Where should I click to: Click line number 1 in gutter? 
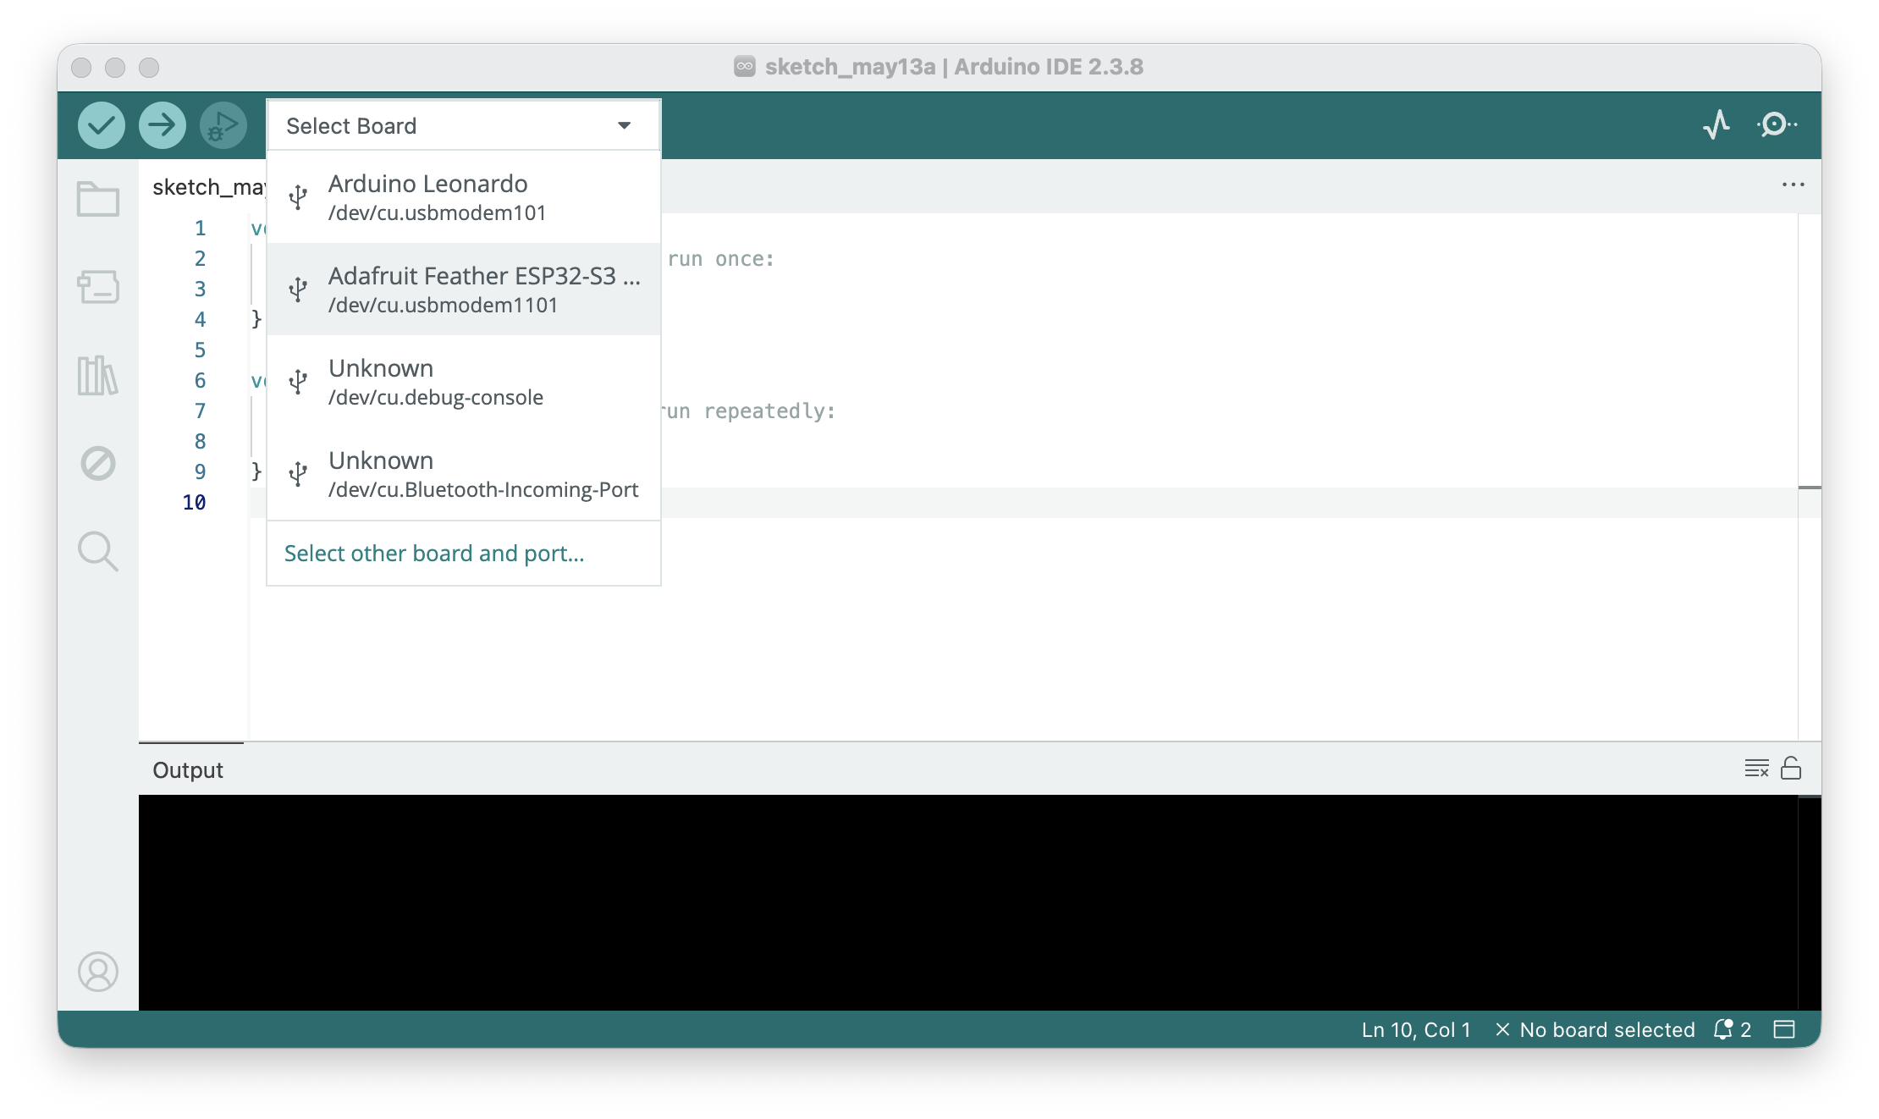201,229
